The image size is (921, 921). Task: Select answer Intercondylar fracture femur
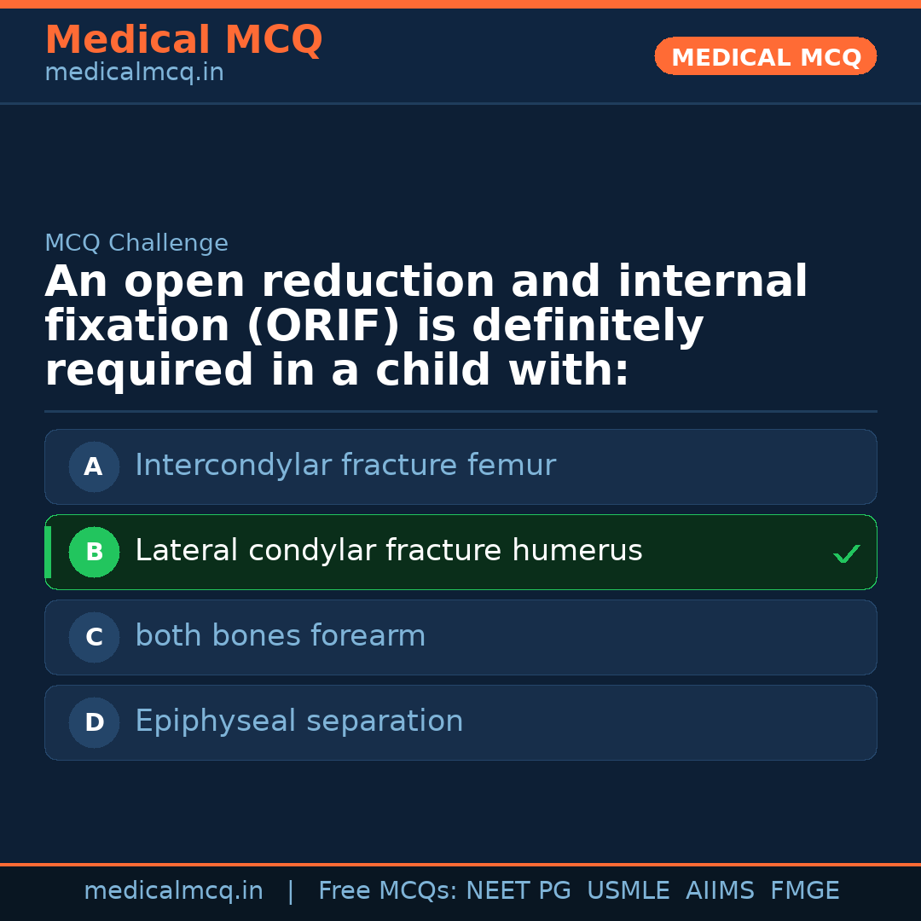pos(345,466)
